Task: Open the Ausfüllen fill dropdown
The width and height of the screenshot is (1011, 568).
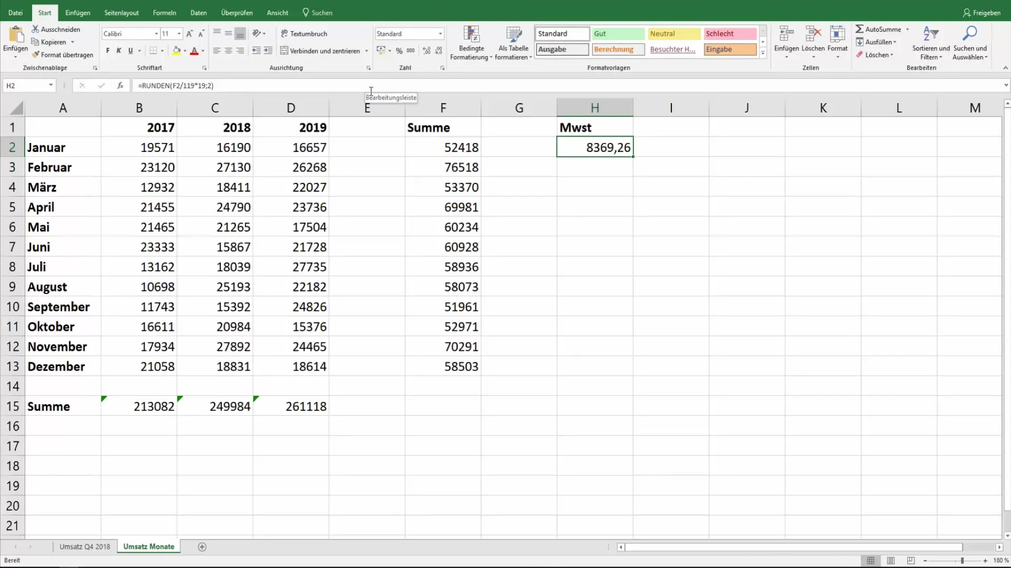Action: coord(876,42)
